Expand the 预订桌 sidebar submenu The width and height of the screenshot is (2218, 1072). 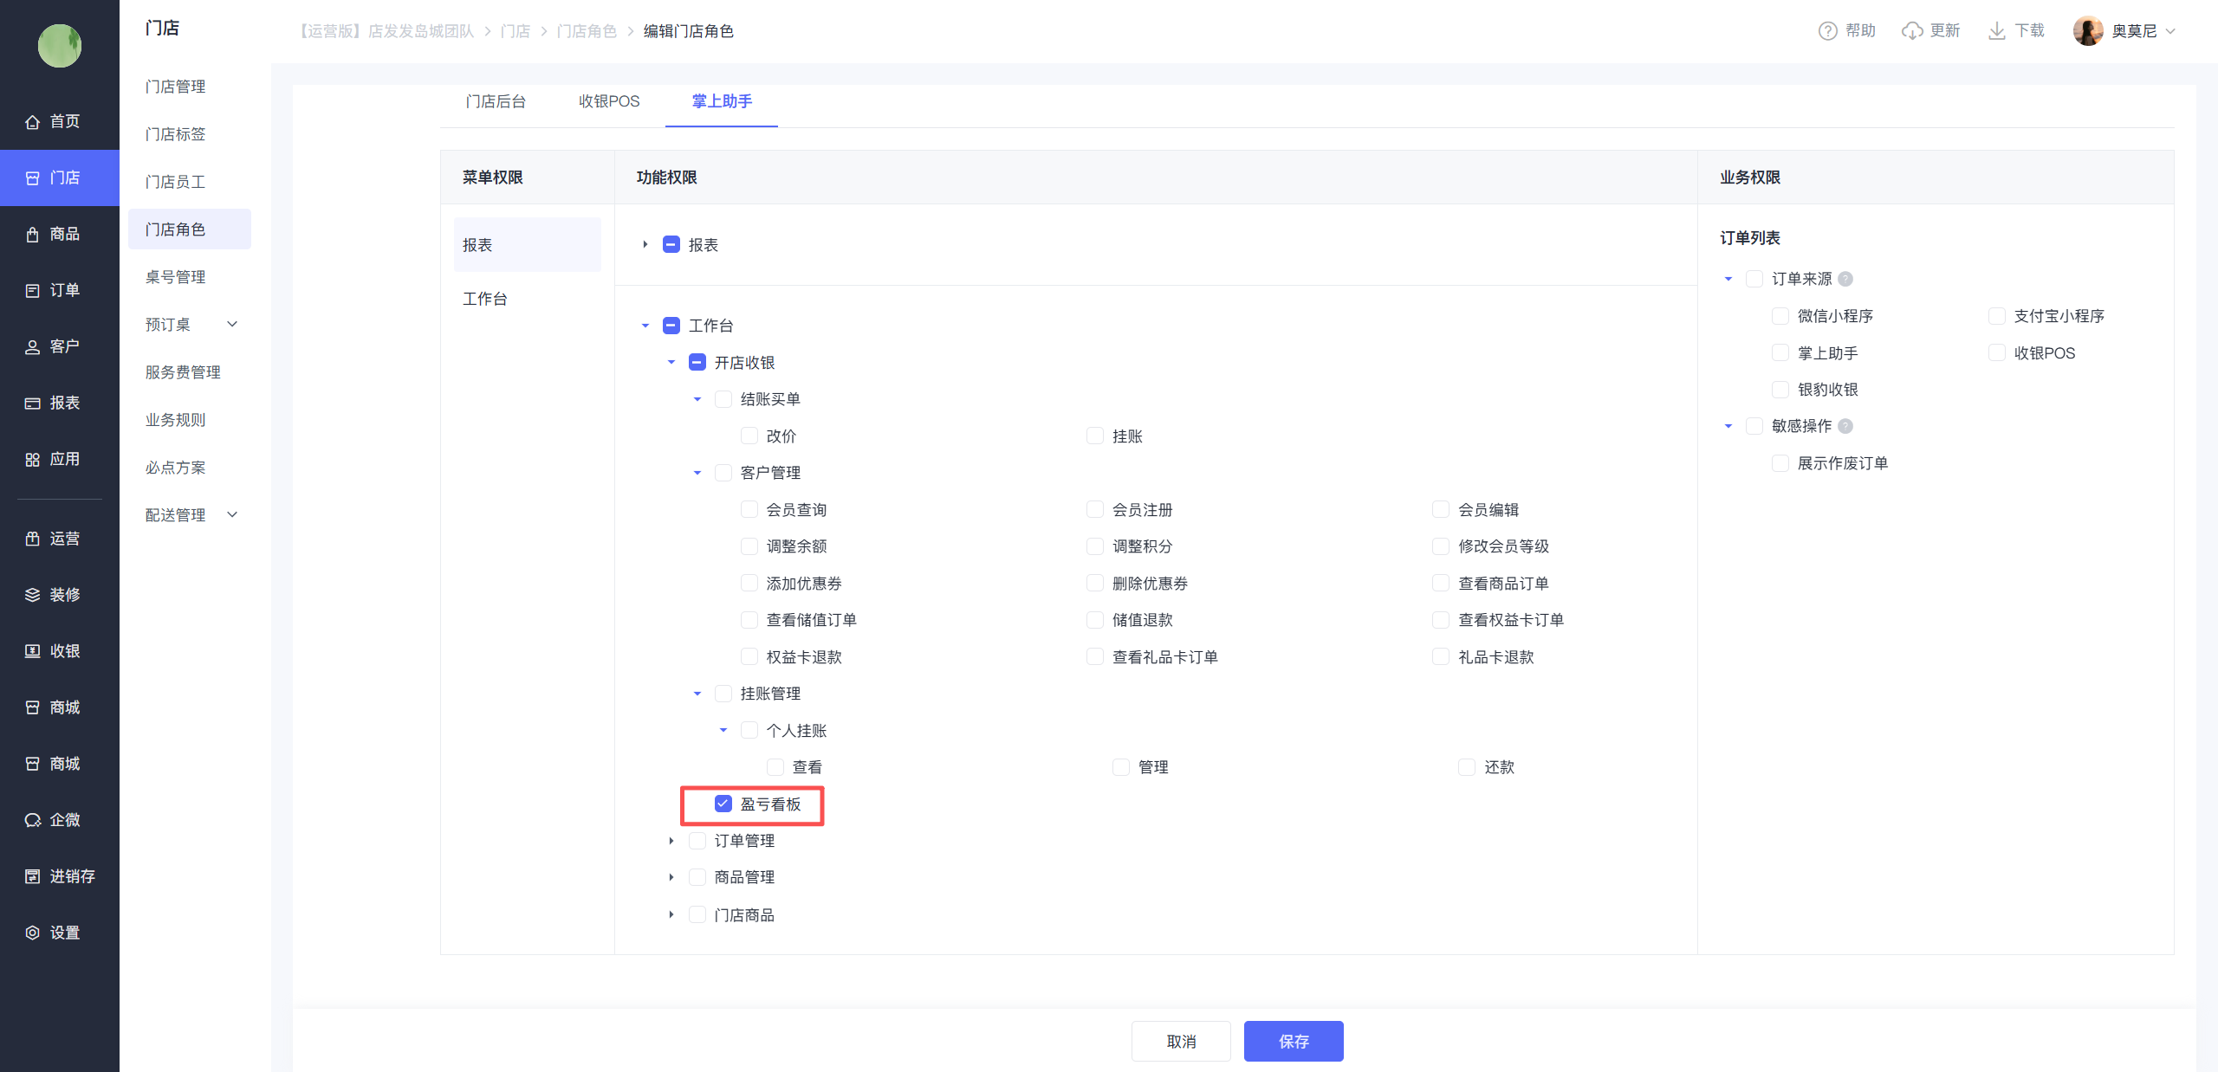coord(232,324)
